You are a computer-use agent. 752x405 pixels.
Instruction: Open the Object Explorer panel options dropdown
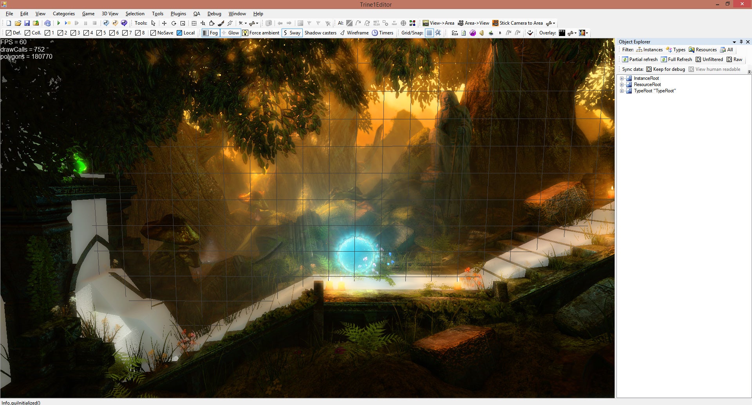point(734,42)
